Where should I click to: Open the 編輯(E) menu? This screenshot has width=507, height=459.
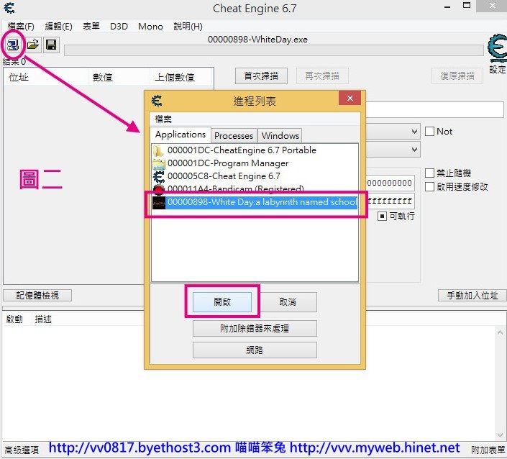(x=58, y=26)
